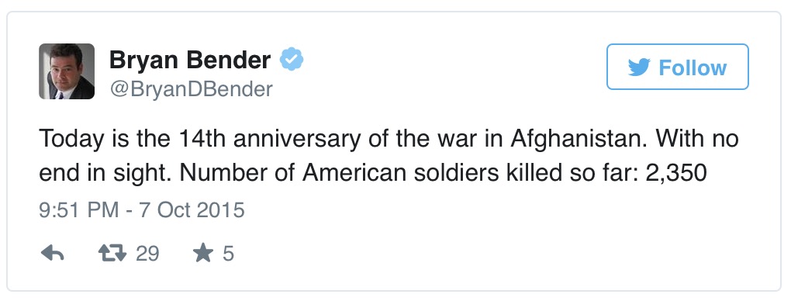The height and width of the screenshot is (301, 791).
Task: Open the Bryan Bender display name link
Action: (190, 60)
